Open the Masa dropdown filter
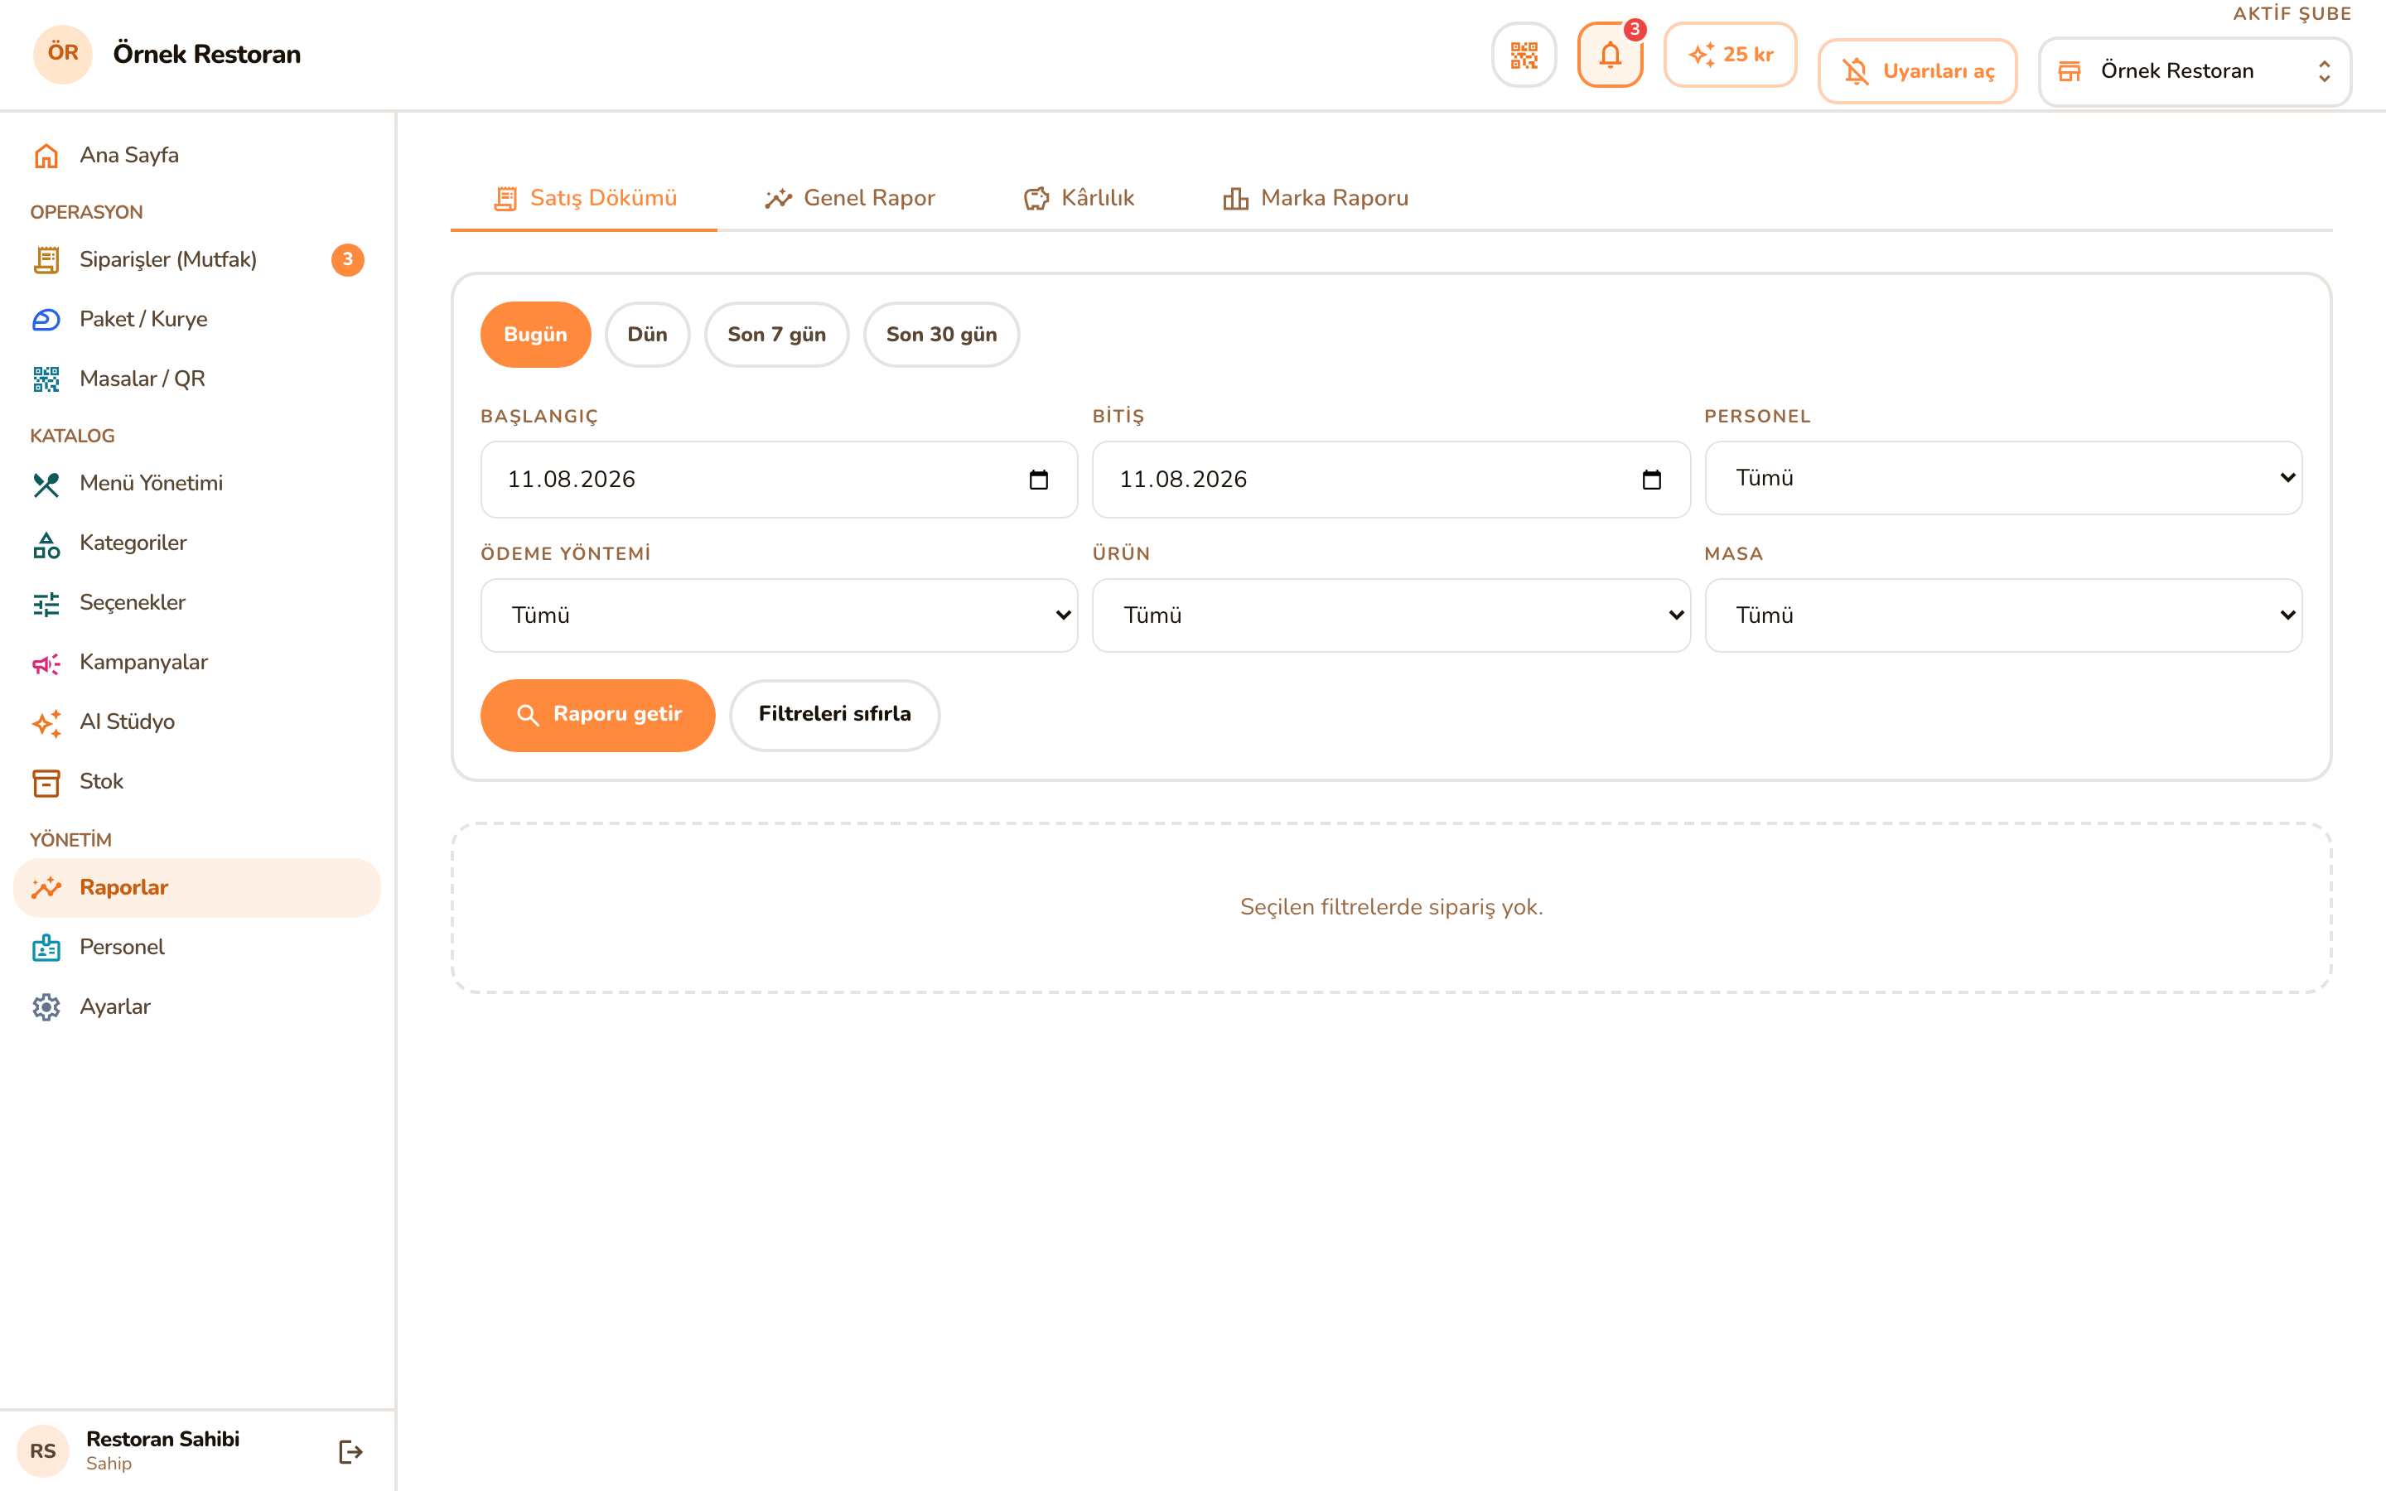The height and width of the screenshot is (1491, 2386). tap(2003, 615)
